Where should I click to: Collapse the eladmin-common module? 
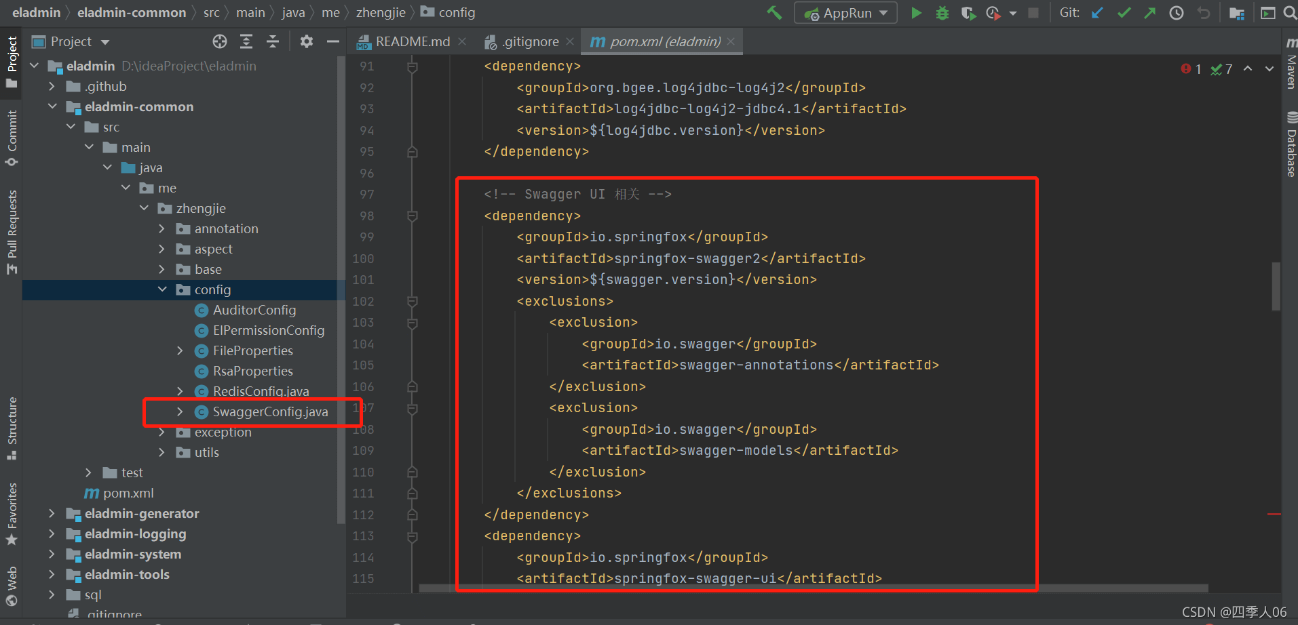tap(52, 106)
